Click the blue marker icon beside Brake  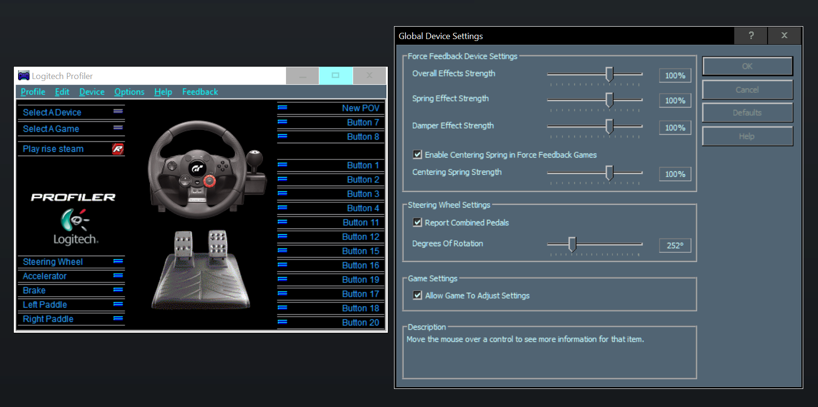[118, 289]
